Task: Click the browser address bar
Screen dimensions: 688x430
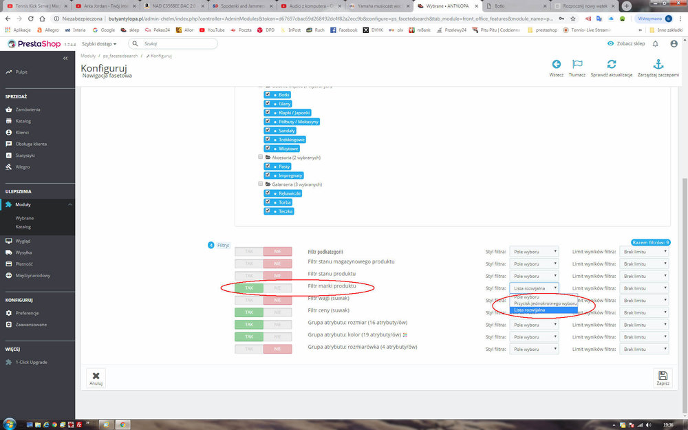Action: click(307, 19)
